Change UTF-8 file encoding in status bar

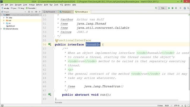pos(177,106)
